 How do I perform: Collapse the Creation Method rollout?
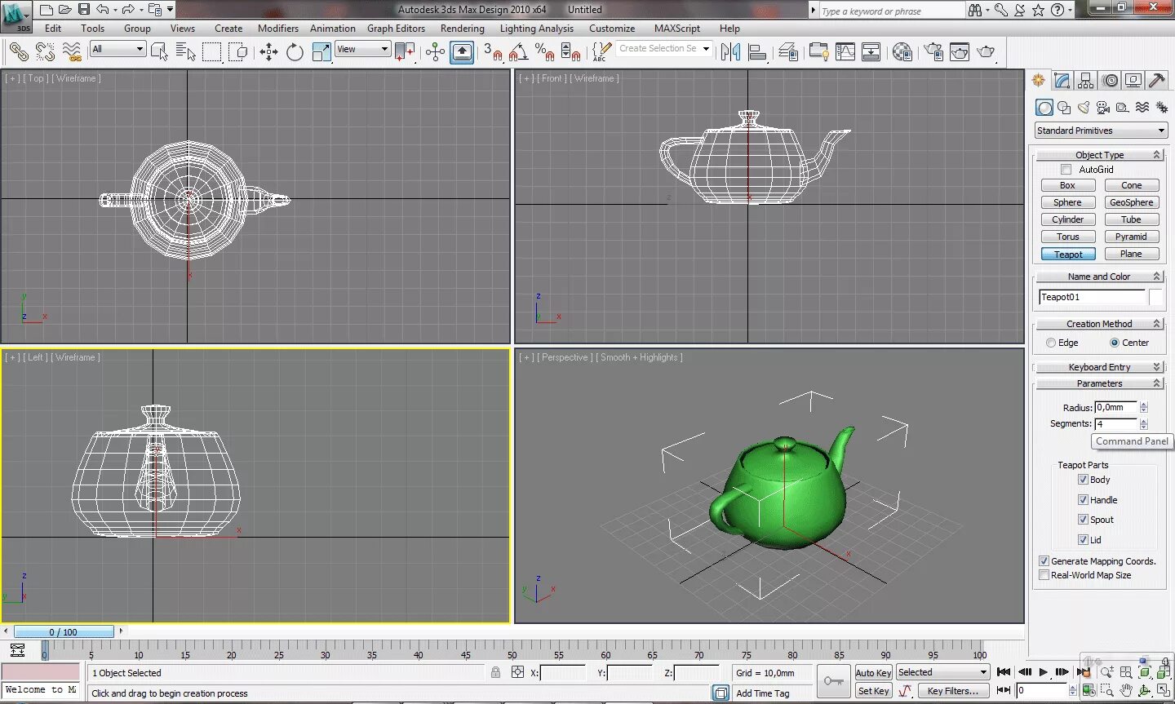[1099, 324]
